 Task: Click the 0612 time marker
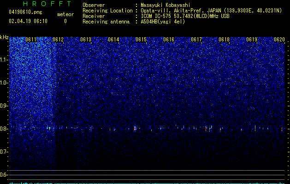pyautogui.click(x=58, y=40)
